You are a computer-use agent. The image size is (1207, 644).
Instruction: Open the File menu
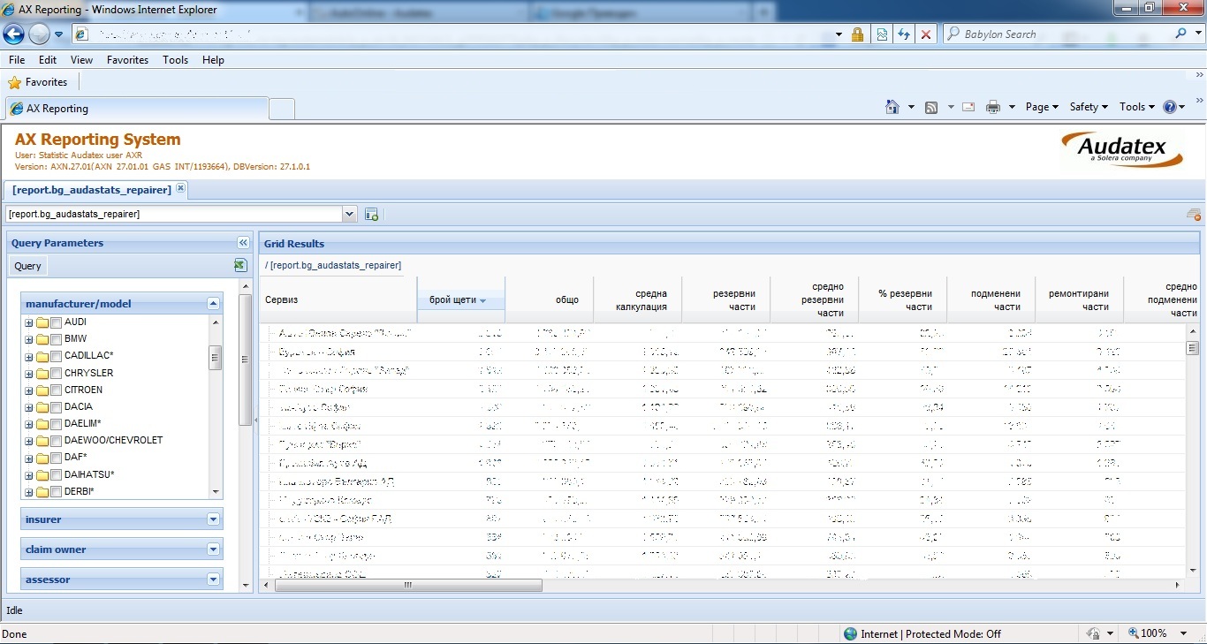click(17, 60)
